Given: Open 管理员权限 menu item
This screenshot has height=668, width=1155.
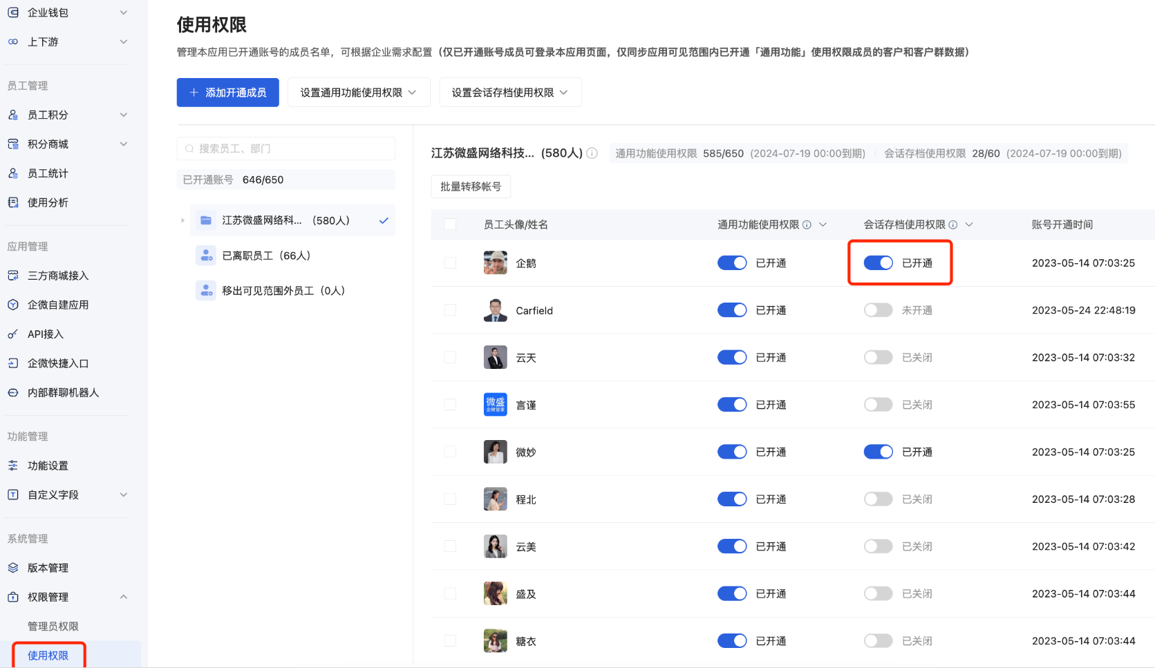Looking at the screenshot, I should (x=53, y=627).
